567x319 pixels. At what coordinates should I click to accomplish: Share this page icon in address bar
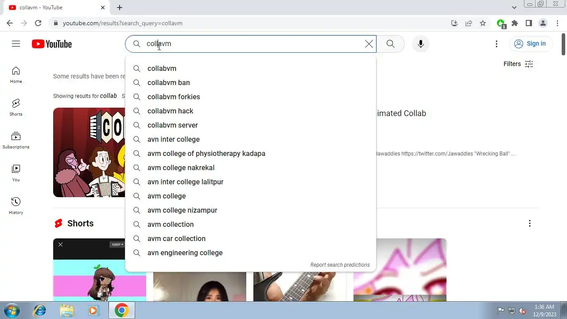pyautogui.click(x=469, y=23)
